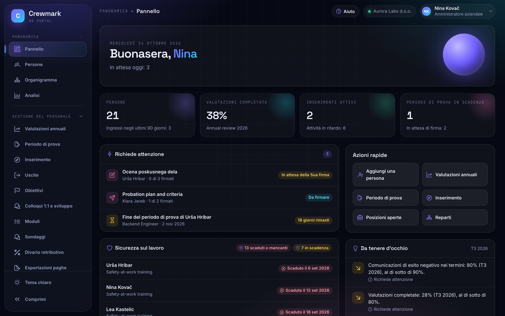Click the NK user avatar
The image size is (505, 316).
pyautogui.click(x=426, y=11)
